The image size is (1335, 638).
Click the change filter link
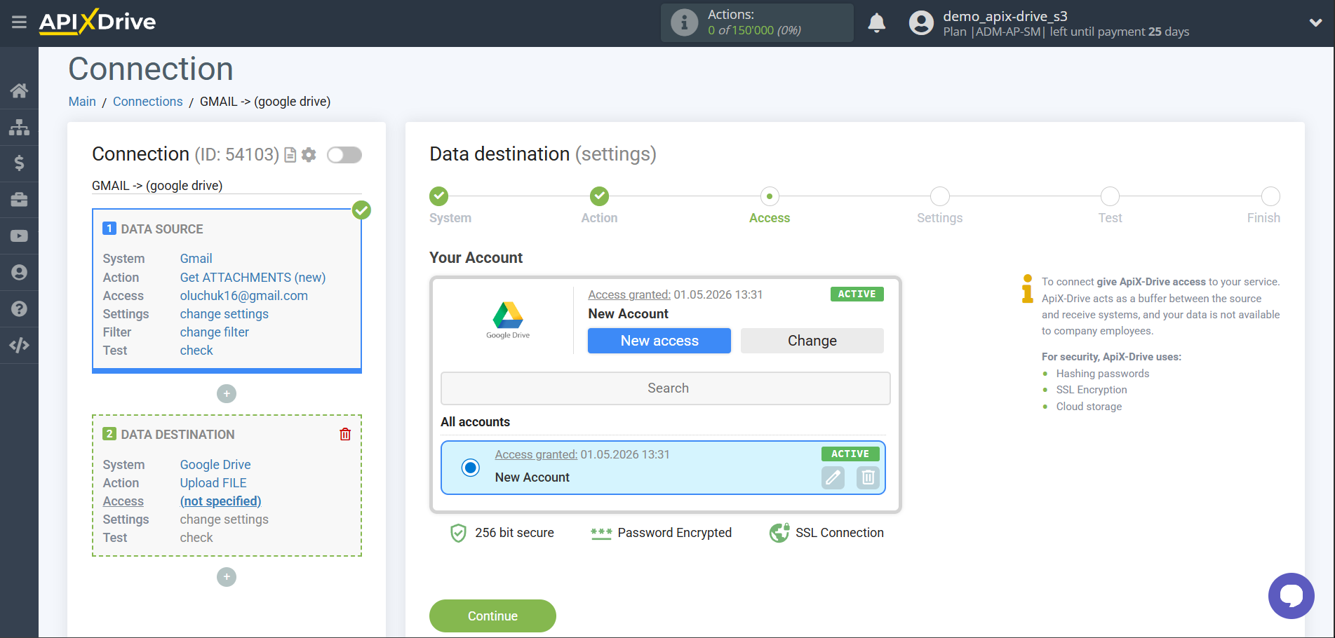click(x=214, y=332)
